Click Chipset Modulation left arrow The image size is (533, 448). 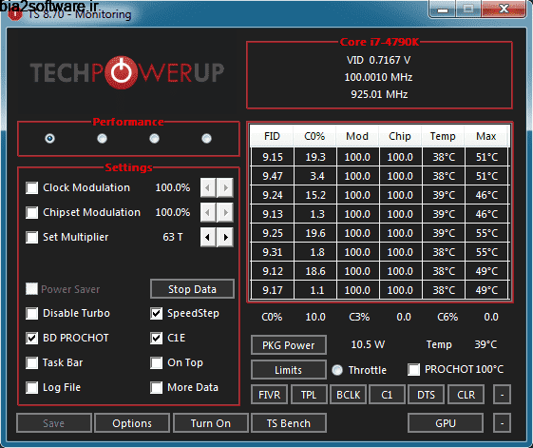(x=208, y=212)
